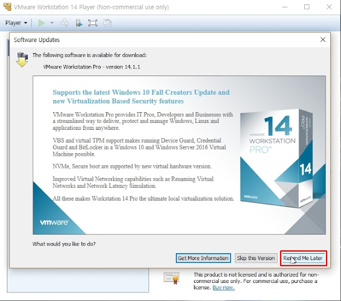Click the Workstation 14 Pro box image
The width and height of the screenshot is (341, 301).
276,158
